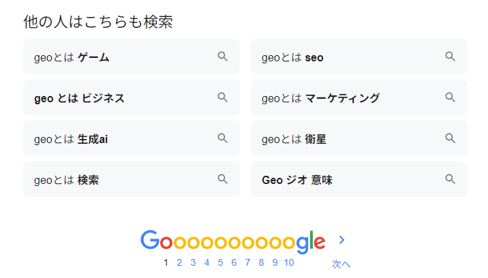Viewport: 488px width, 278px height.
Task: Click the next-page chevron arrow
Action: tap(341, 240)
